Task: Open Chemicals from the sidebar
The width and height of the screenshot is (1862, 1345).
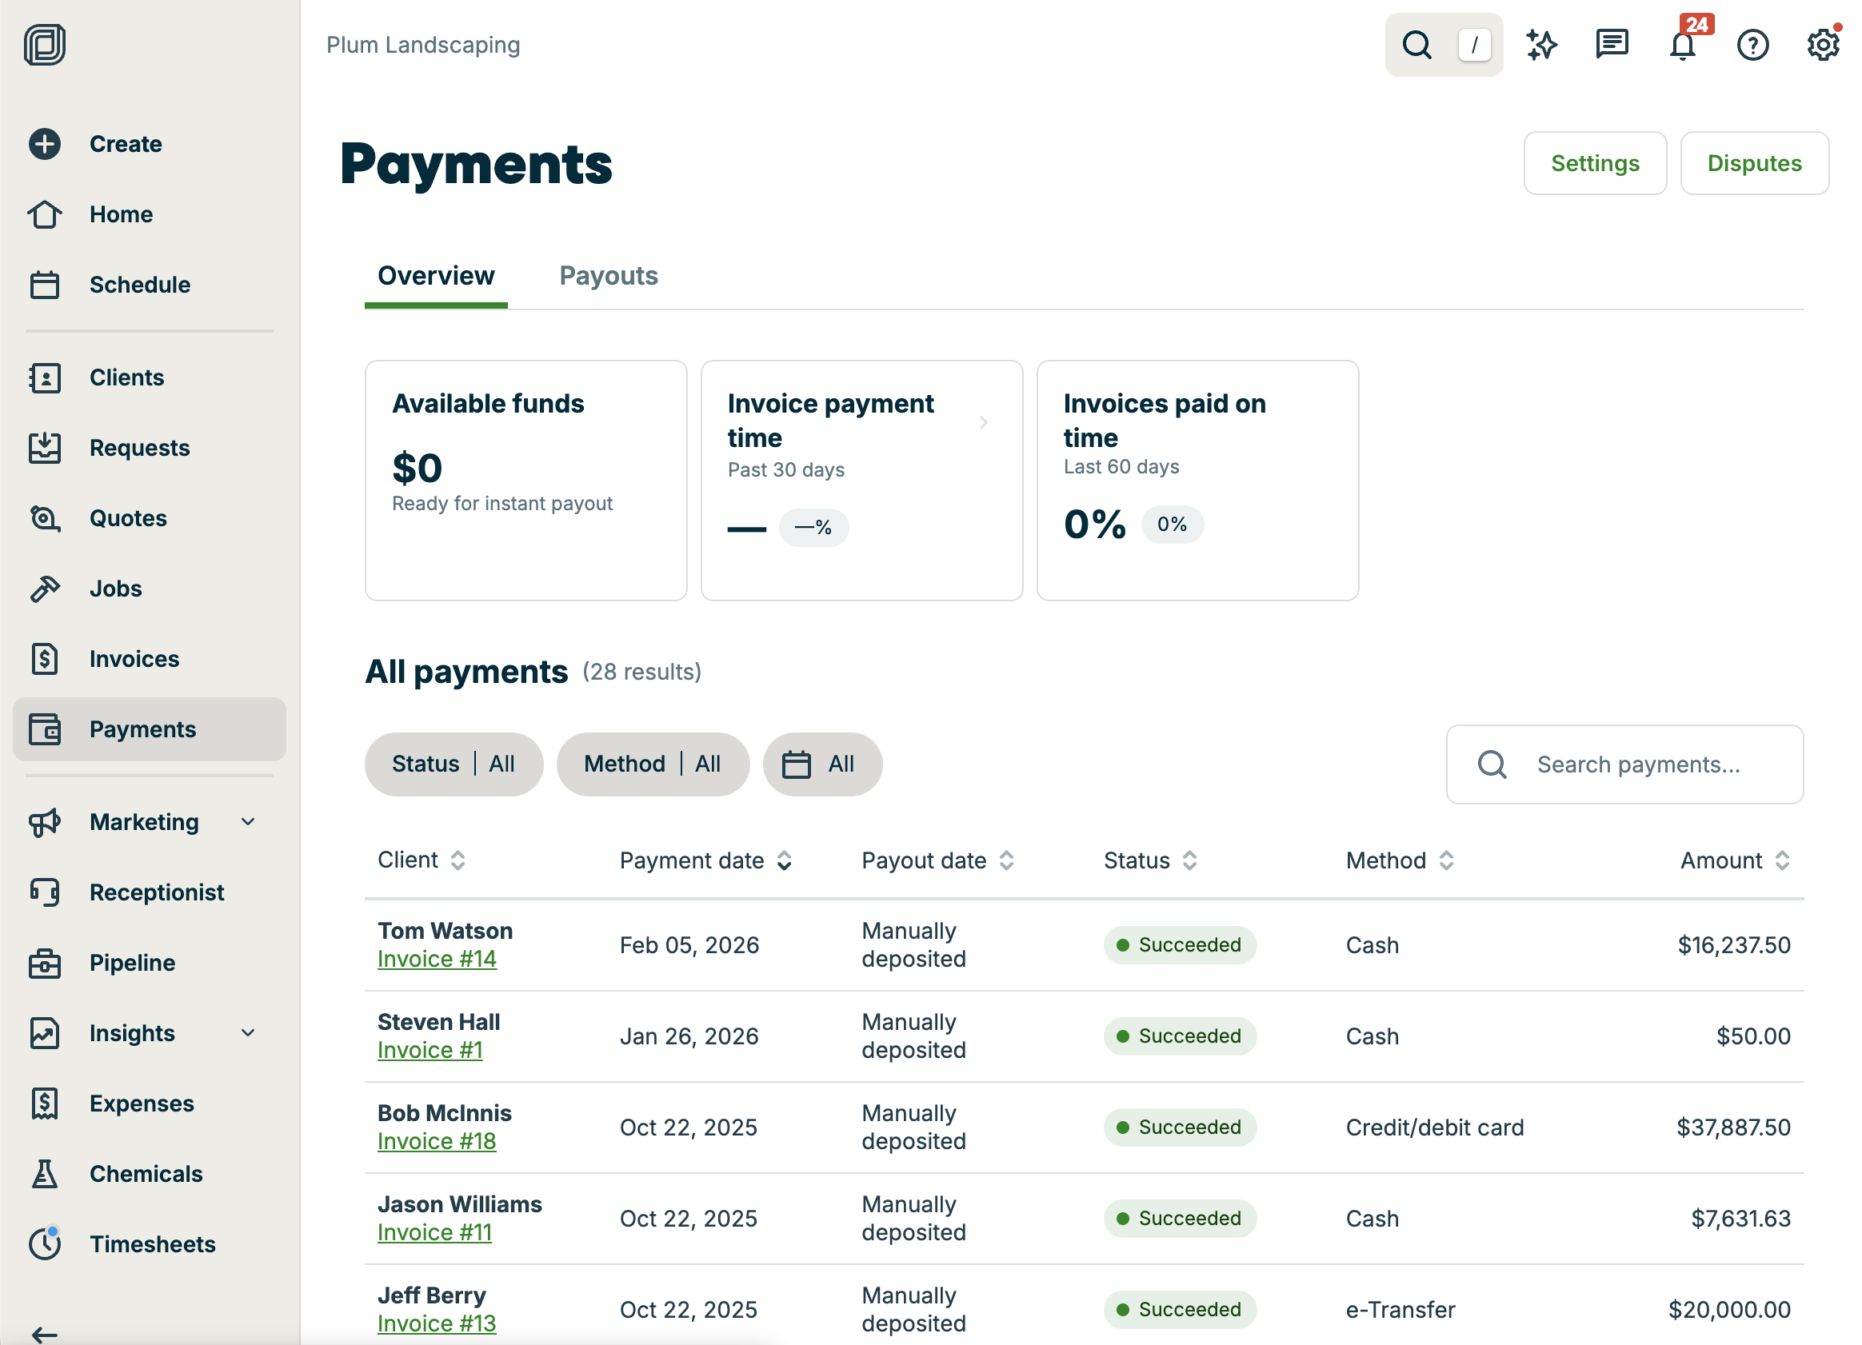Action: 146,1175
